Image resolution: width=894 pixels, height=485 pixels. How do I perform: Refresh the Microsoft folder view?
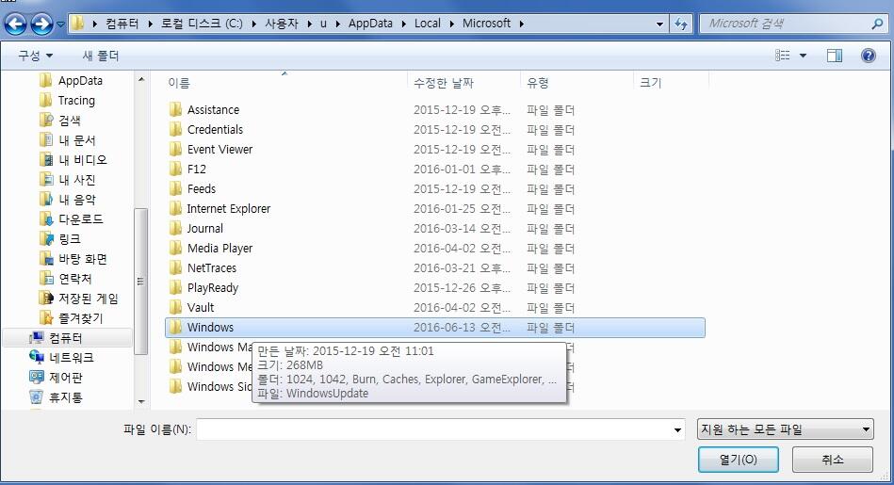pyautogui.click(x=681, y=24)
